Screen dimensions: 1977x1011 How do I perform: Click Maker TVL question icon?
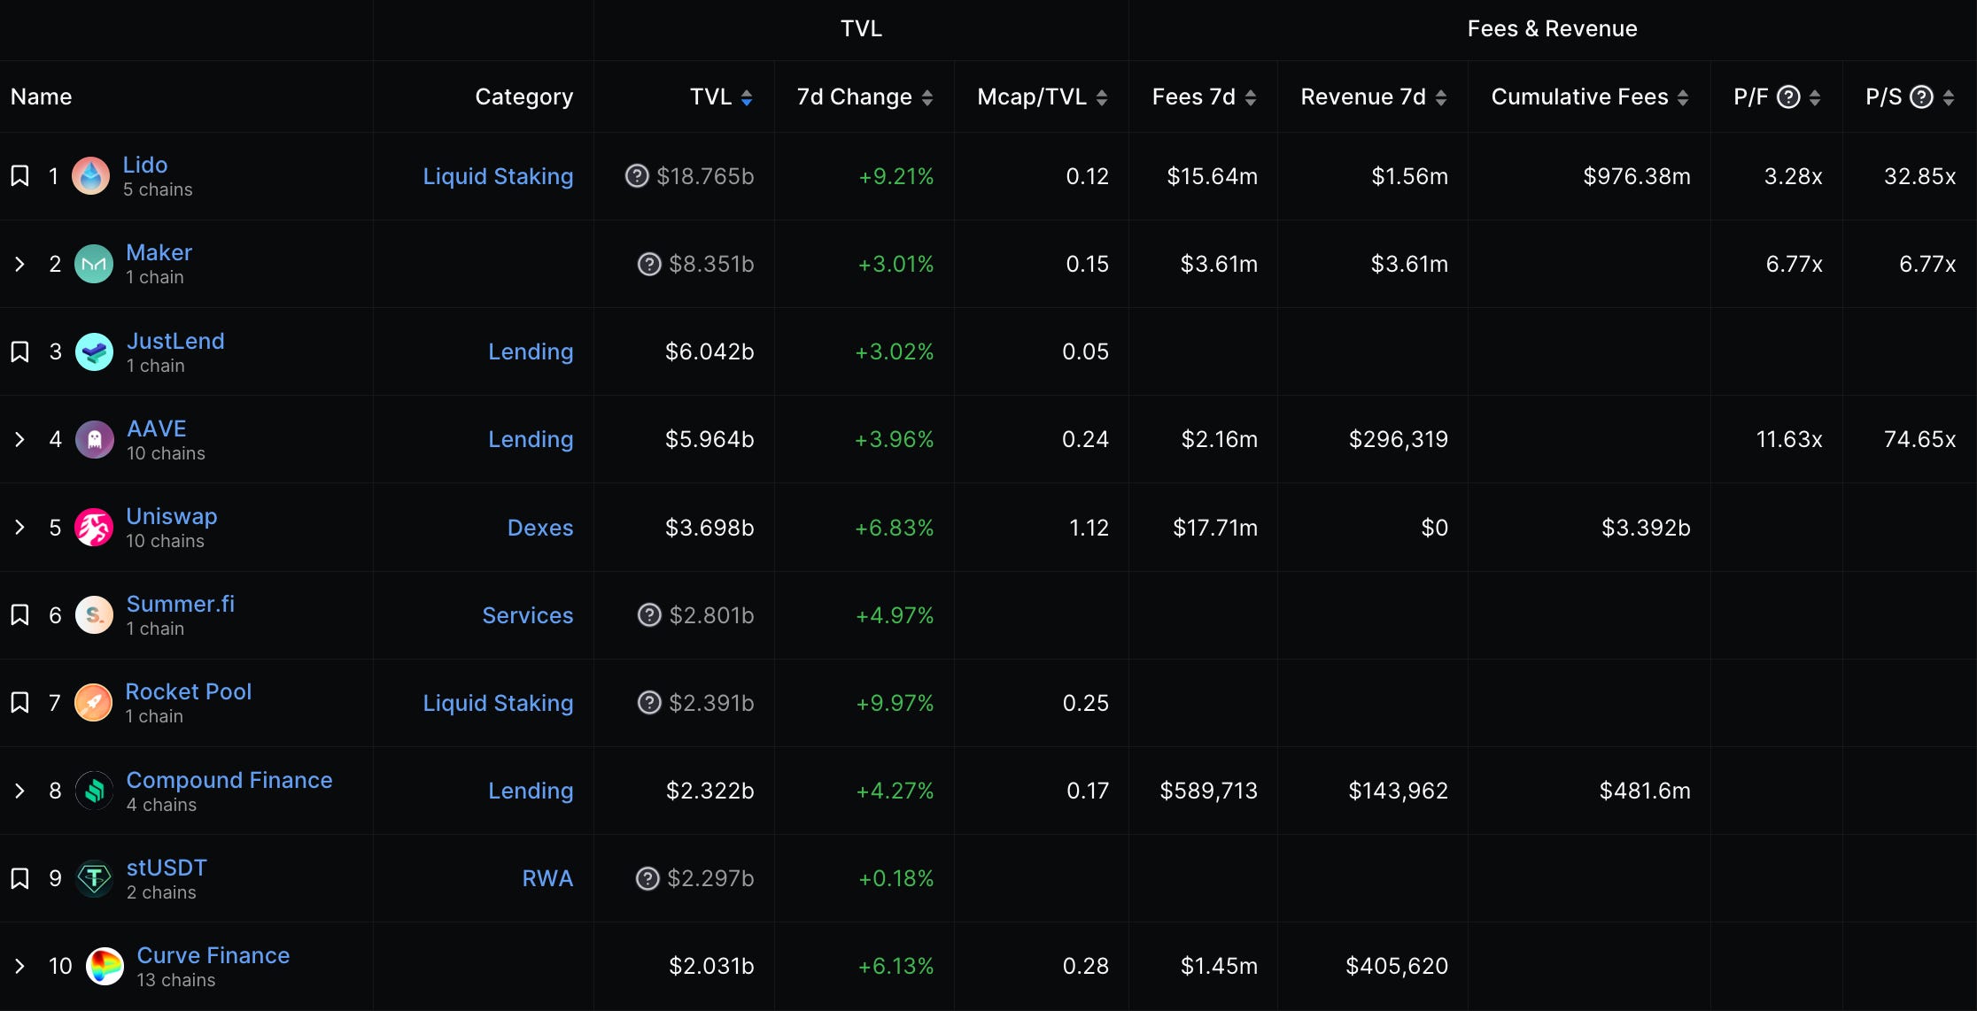point(649,264)
